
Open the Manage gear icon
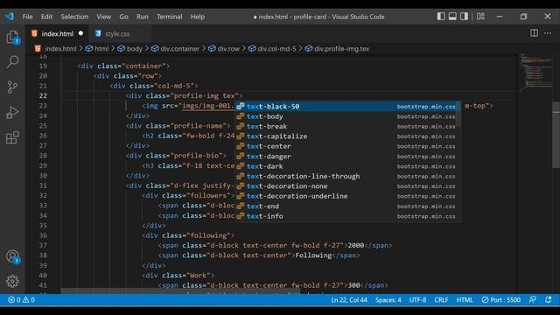[12, 282]
